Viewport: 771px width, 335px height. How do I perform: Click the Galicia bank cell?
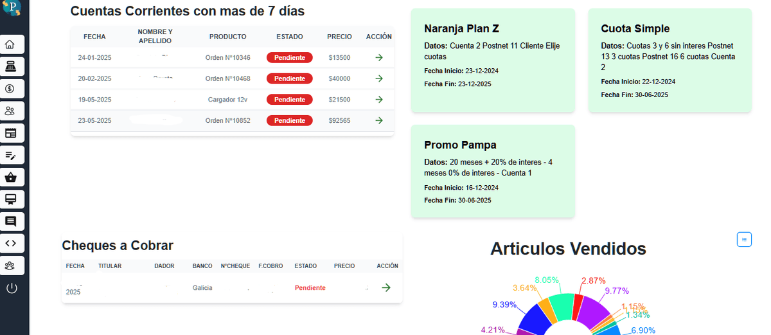202,287
